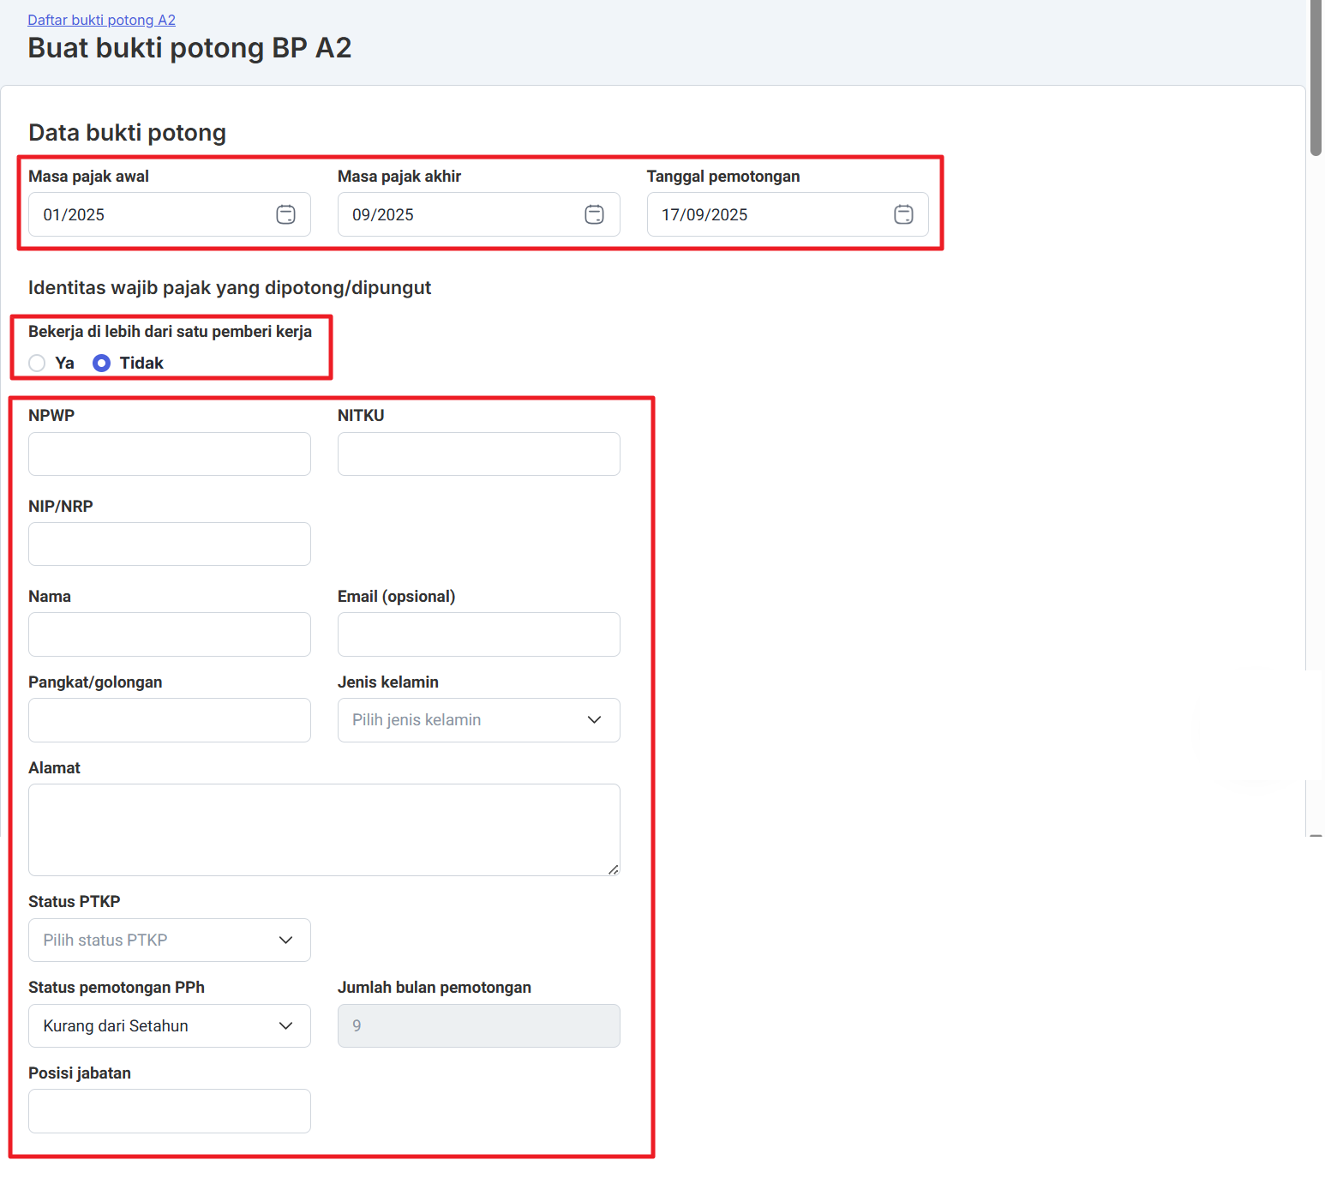The height and width of the screenshot is (1202, 1325).
Task: Click the Pangkat/golongan input field
Action: [169, 720]
